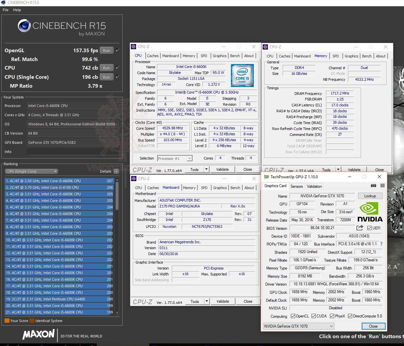Select ranking row 2 Intel Core i3-6100
The image size is (404, 346).
tap(59, 187)
